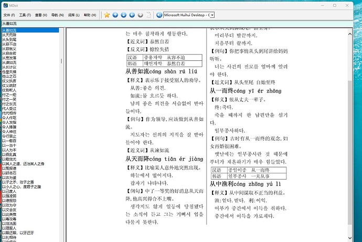Click the content pane scroll-up arrow

click(x=350, y=34)
